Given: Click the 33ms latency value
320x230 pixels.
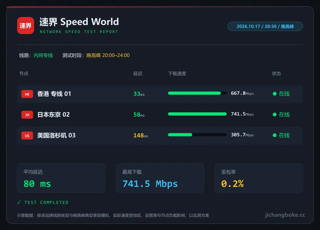Looking at the screenshot, I should (139, 94).
